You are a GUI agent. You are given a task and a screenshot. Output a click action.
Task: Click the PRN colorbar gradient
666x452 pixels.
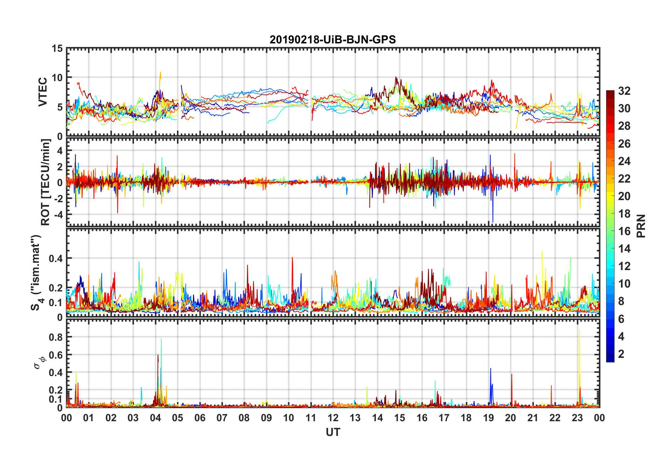(x=610, y=226)
